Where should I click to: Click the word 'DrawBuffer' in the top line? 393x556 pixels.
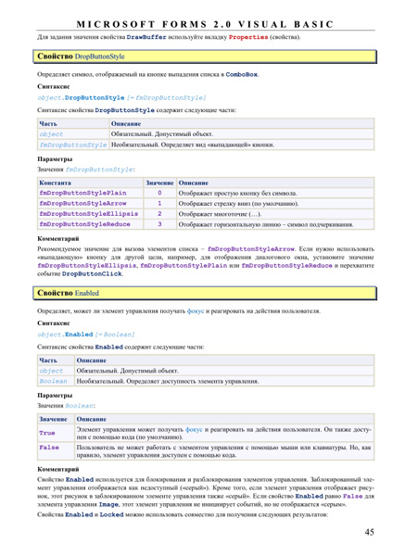146,37
